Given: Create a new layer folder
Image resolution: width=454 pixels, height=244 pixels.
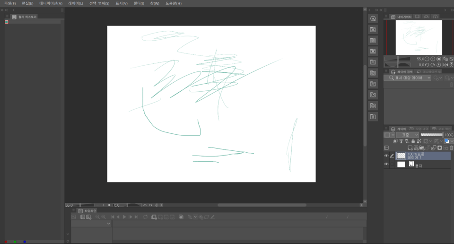Looking at the screenshot, I should (x=422, y=148).
